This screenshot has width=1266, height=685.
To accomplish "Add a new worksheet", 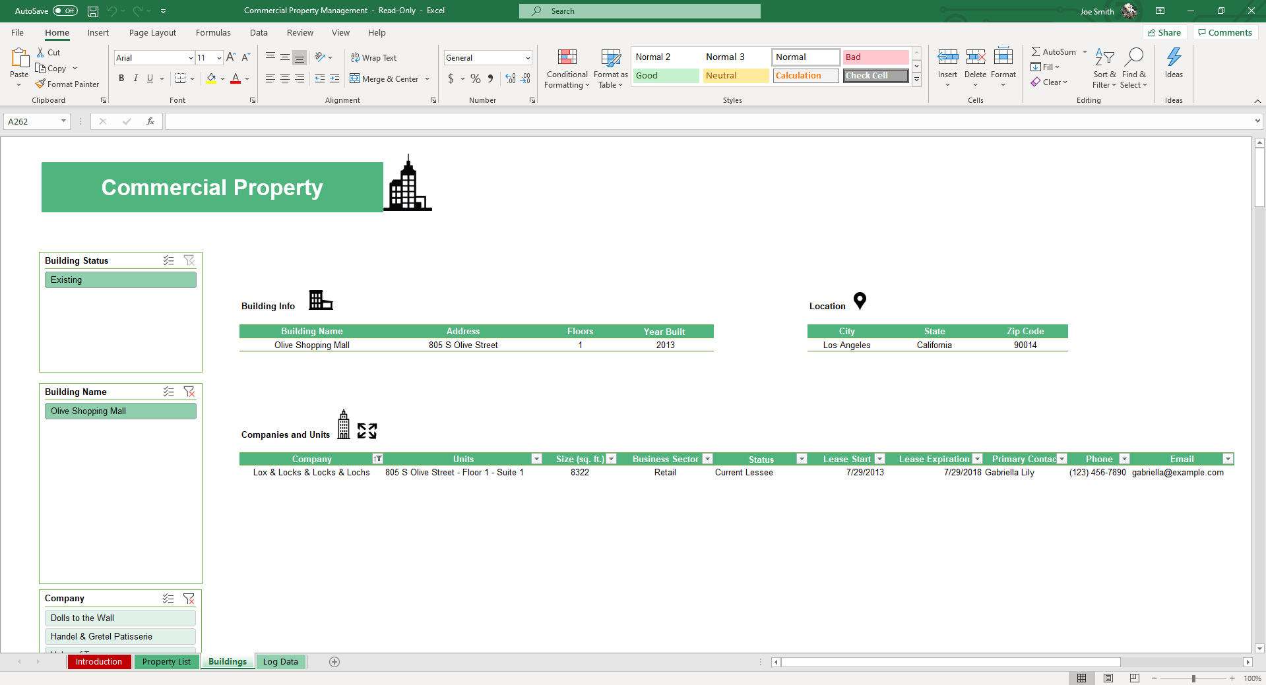I will [334, 662].
